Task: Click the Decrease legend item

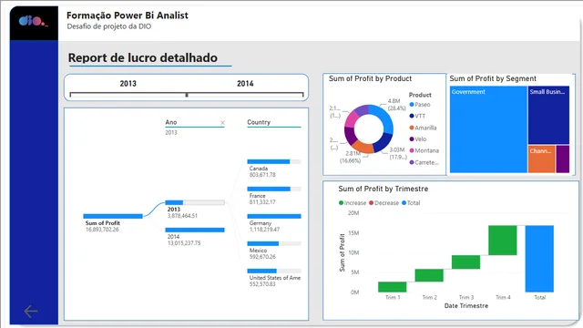Action: coord(384,202)
